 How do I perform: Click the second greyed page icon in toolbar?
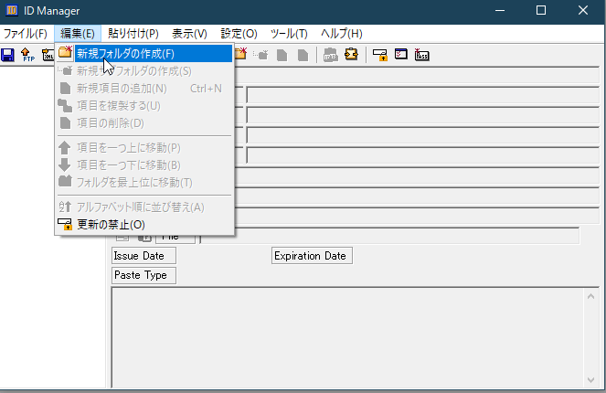click(x=303, y=55)
